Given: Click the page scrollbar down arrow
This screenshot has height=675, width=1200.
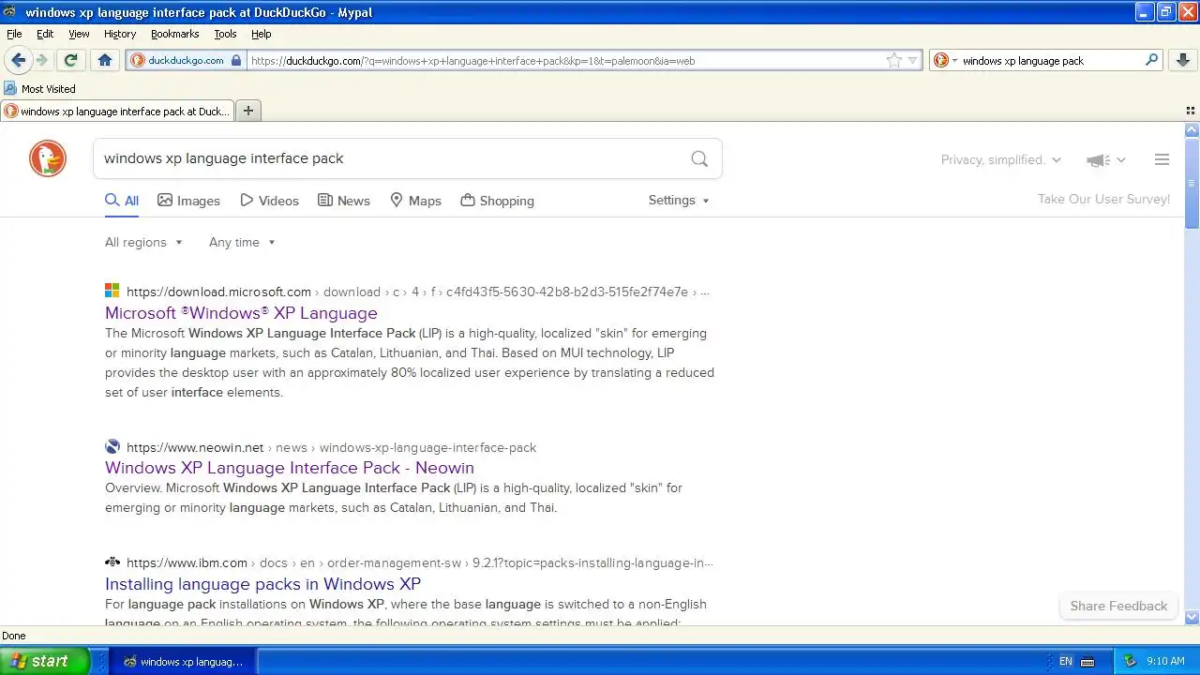Looking at the screenshot, I should (x=1192, y=617).
